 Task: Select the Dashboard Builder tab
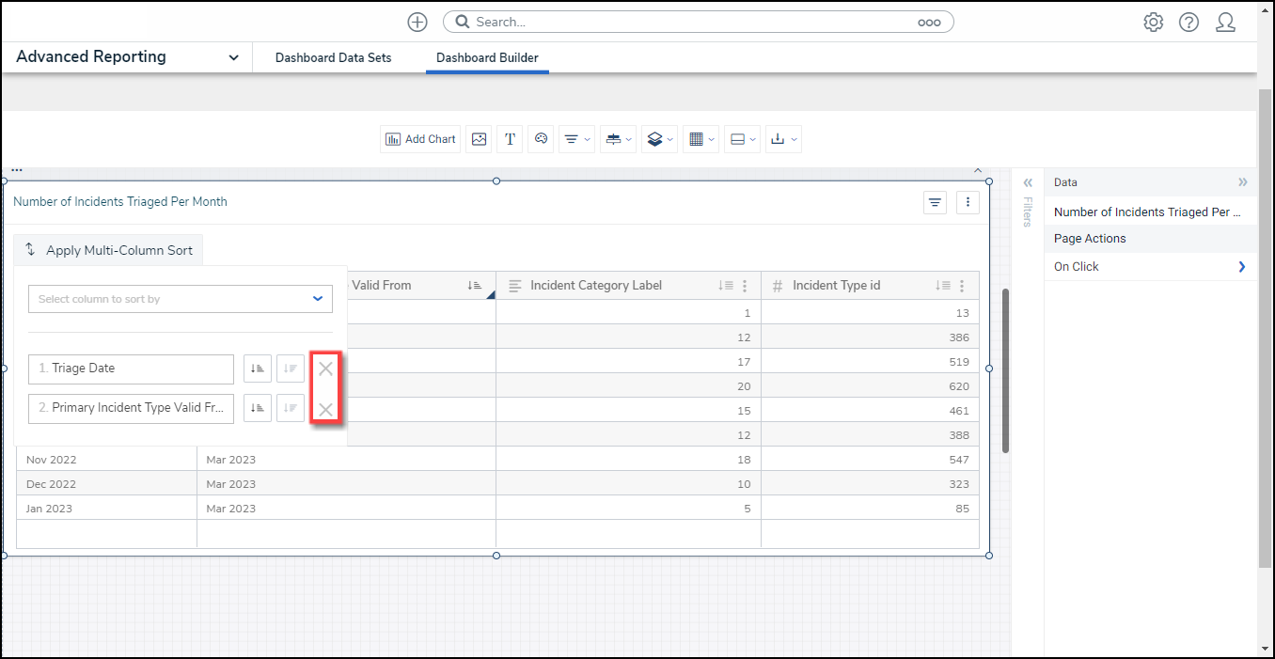coord(487,58)
